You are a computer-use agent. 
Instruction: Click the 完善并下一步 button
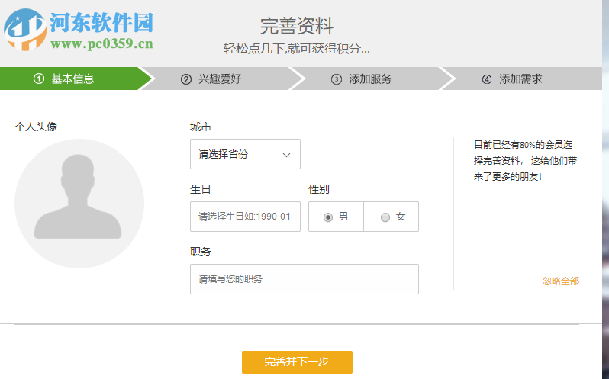pyautogui.click(x=297, y=362)
